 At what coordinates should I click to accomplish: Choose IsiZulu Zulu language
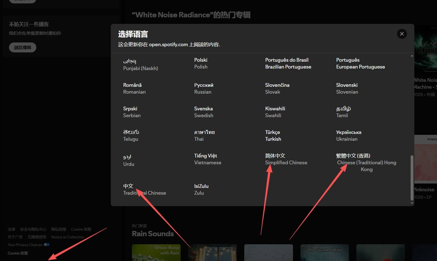[201, 189]
